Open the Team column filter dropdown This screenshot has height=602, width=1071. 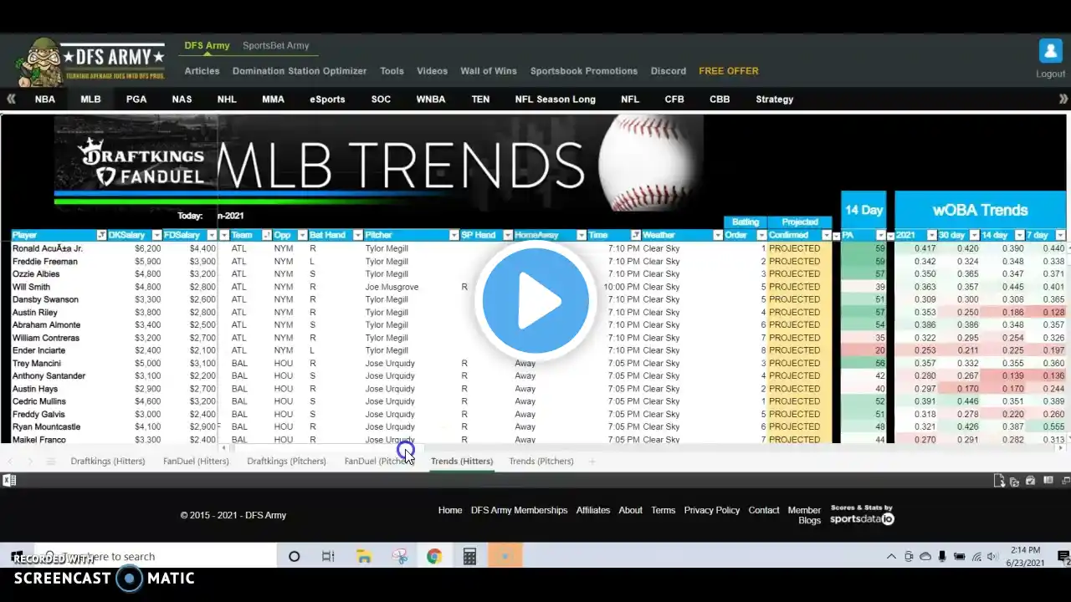click(265, 236)
